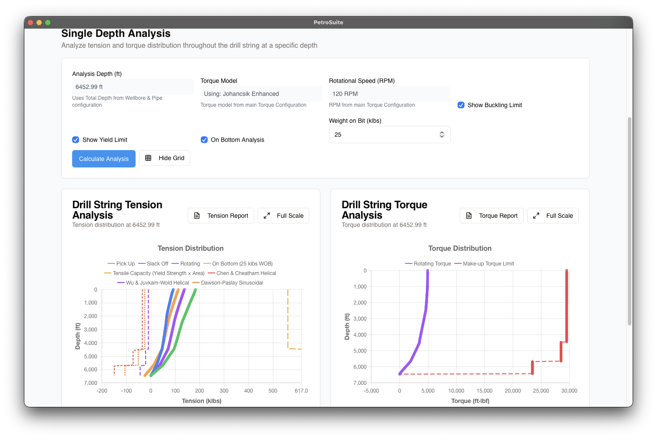Click the down arrow on Weight on Bit stepper

pos(441,137)
